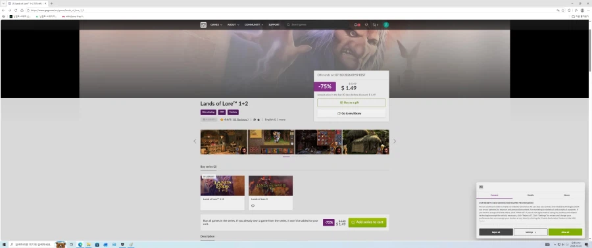
Task: Open the green account avatar menu
Action: tap(386, 25)
